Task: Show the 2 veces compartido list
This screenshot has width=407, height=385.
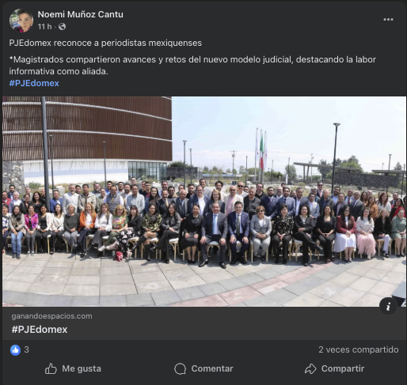Action: tap(359, 349)
